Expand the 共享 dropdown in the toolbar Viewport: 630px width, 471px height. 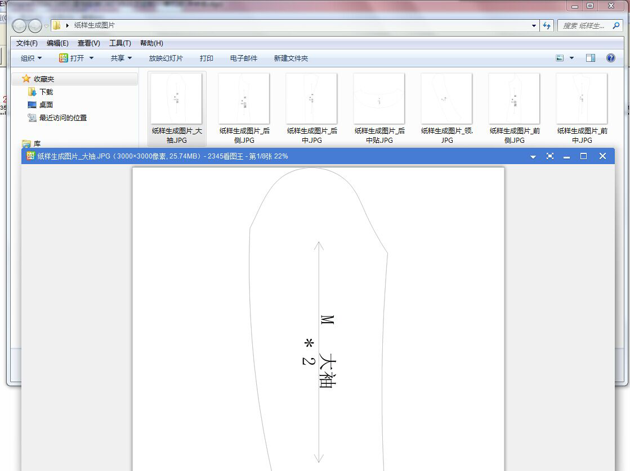point(121,58)
